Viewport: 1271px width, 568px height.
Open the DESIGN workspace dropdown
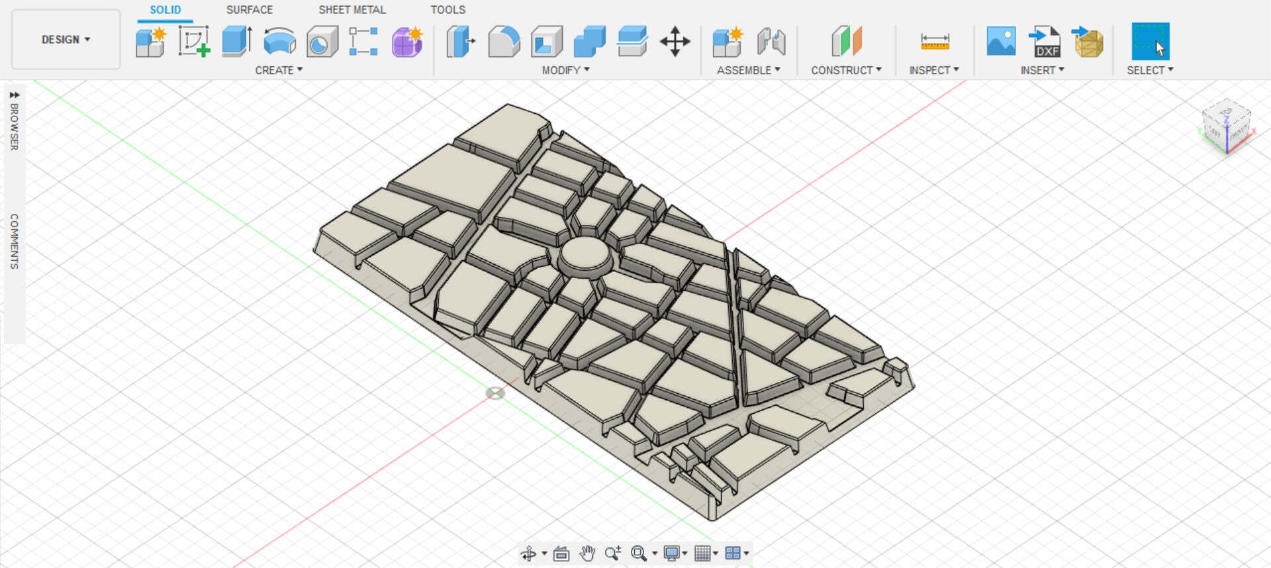click(x=66, y=40)
